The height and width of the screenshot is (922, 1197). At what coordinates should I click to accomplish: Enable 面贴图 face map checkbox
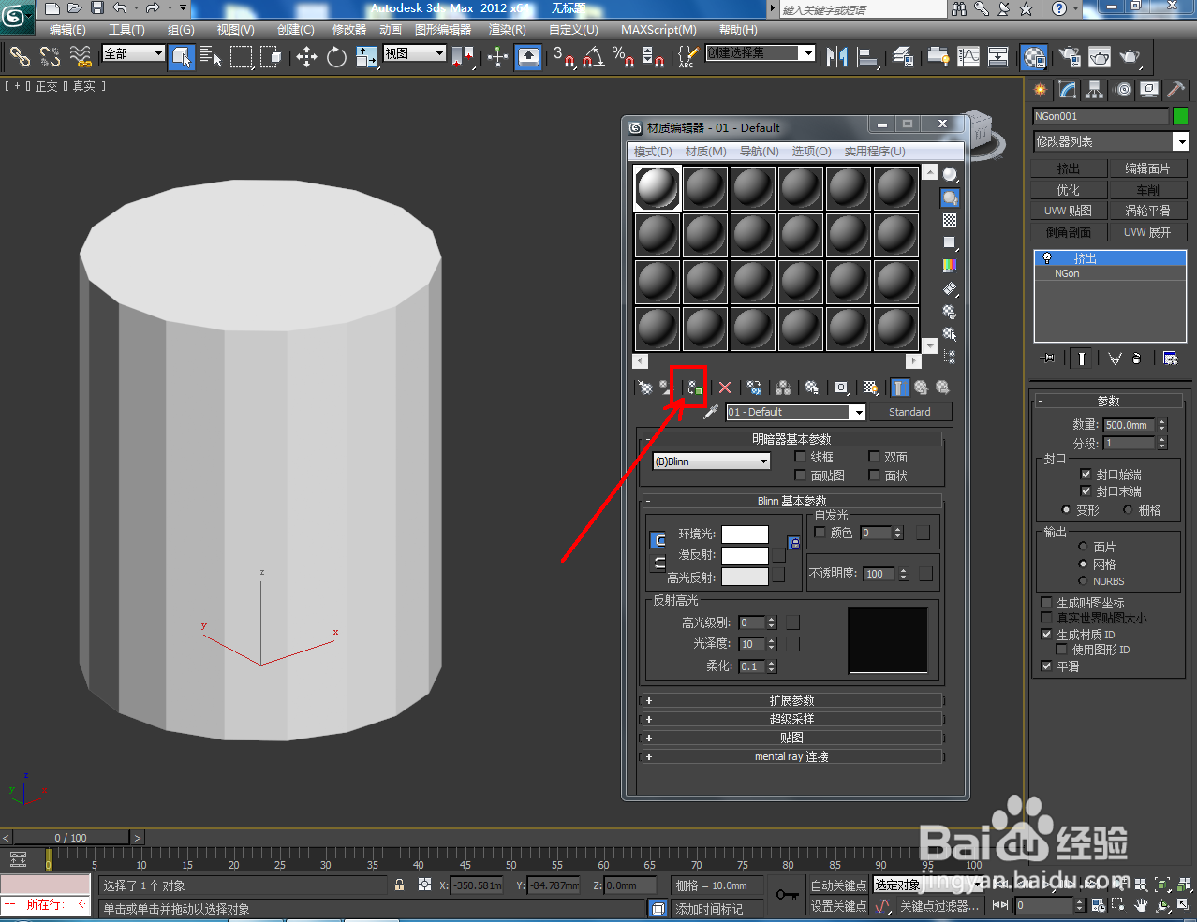800,476
